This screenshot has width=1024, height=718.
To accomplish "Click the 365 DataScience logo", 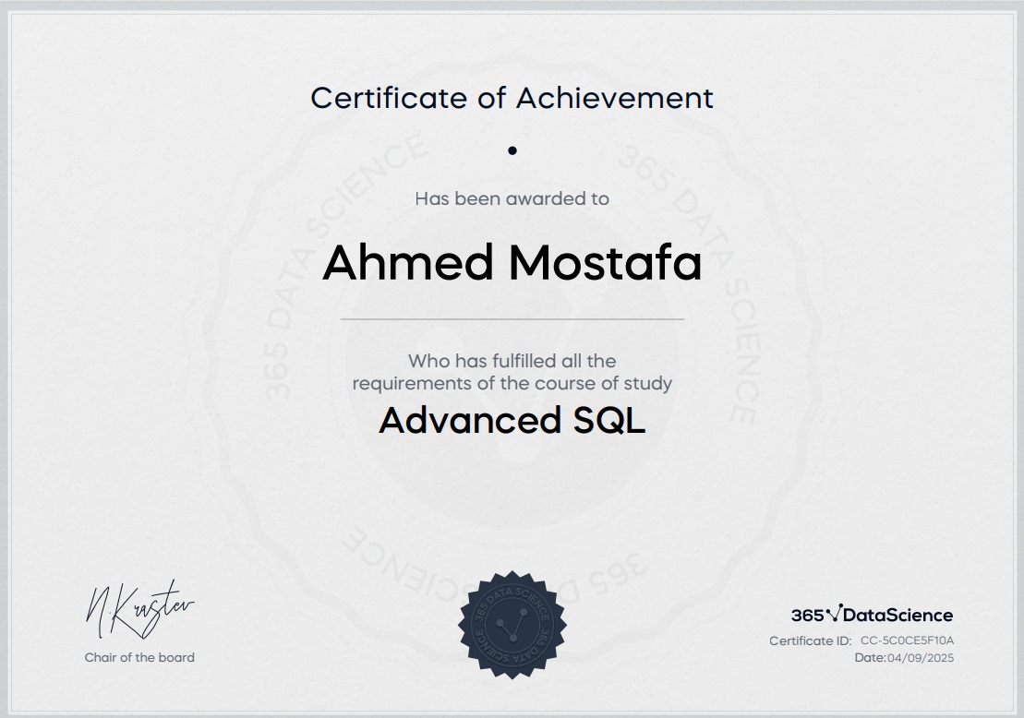I will tap(872, 615).
